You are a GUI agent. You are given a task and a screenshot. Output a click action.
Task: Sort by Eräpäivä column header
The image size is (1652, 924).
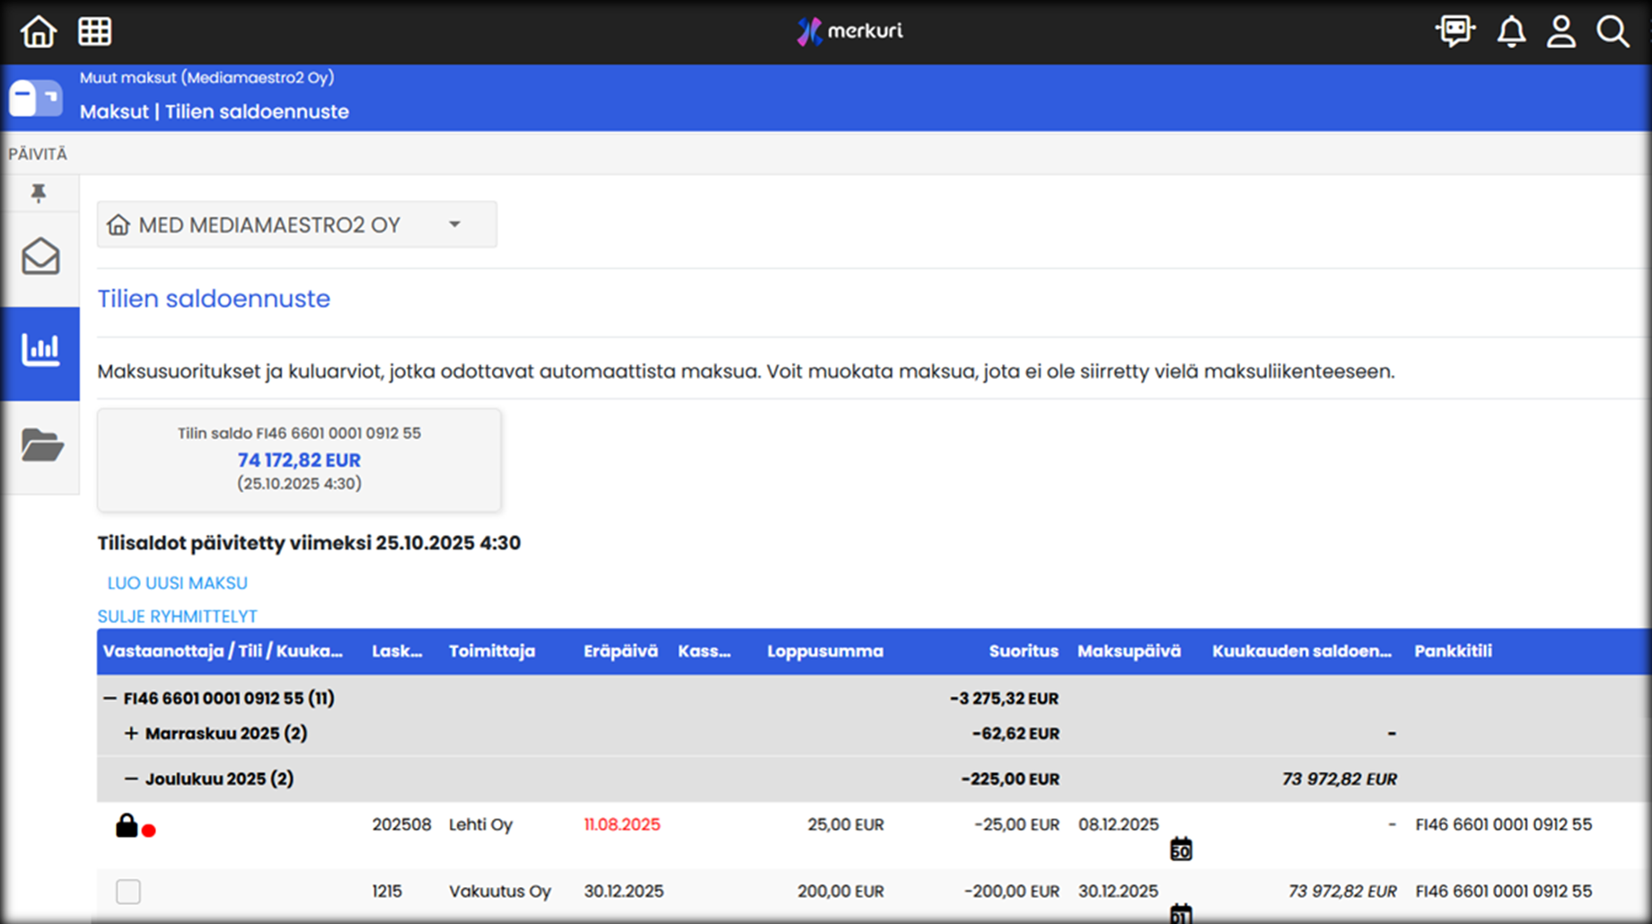click(620, 652)
